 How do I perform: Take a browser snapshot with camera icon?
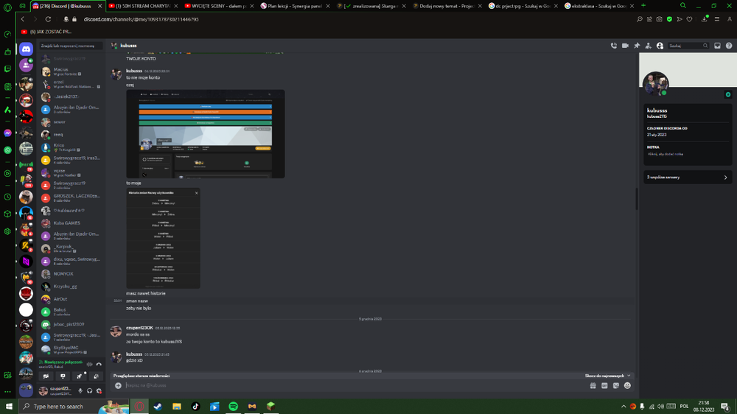click(660, 19)
